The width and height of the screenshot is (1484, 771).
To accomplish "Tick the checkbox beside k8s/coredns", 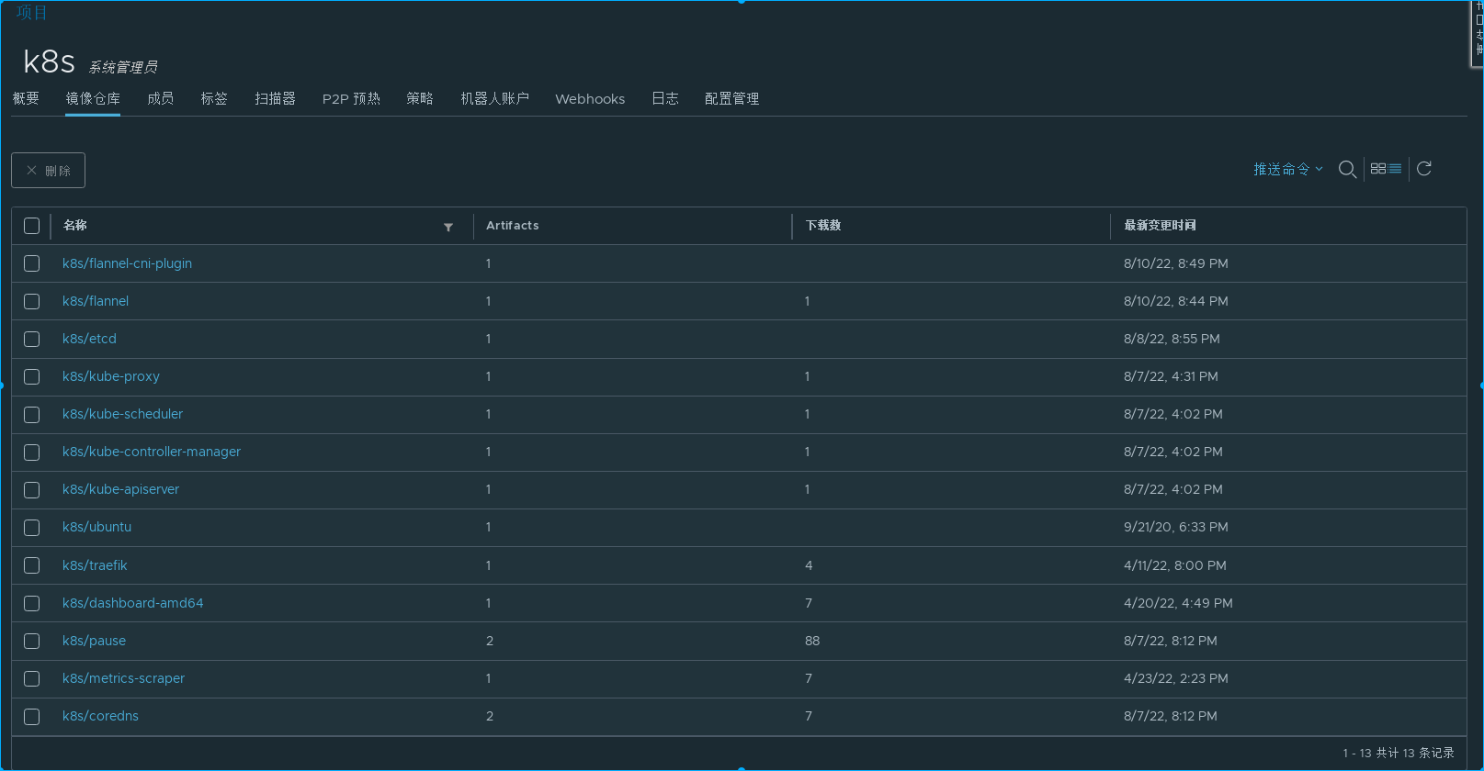I will [32, 716].
